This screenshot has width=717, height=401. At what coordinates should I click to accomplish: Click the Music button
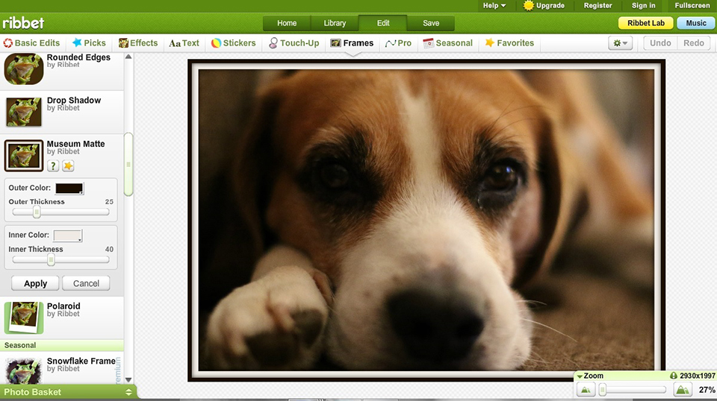point(696,23)
